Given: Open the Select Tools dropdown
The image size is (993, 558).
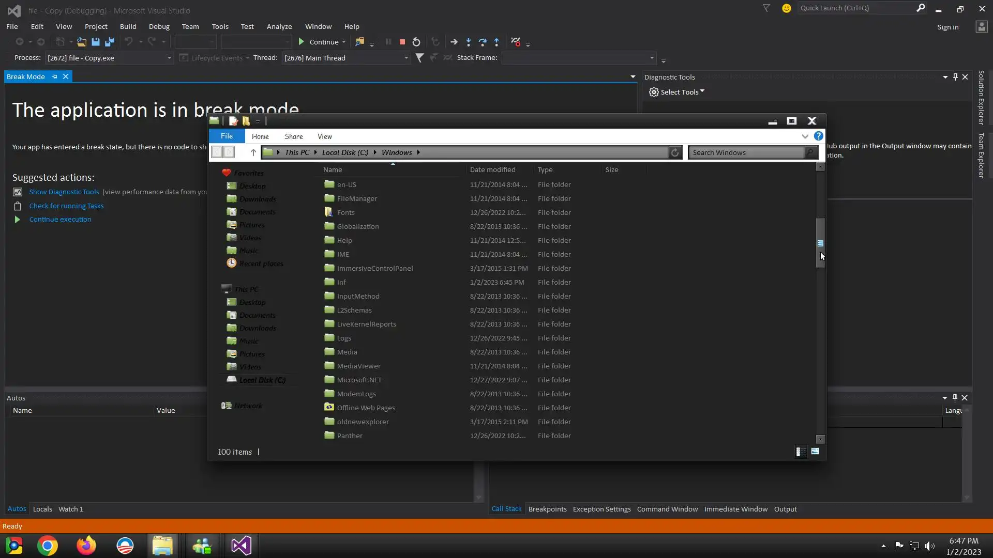Looking at the screenshot, I should point(678,92).
